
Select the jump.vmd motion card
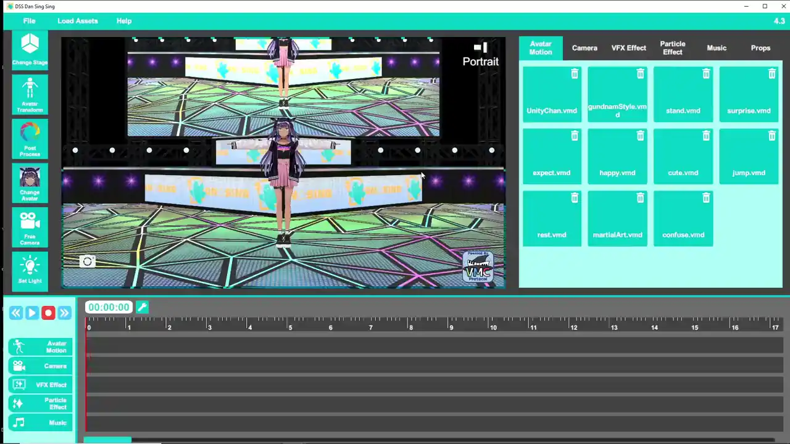tap(749, 157)
